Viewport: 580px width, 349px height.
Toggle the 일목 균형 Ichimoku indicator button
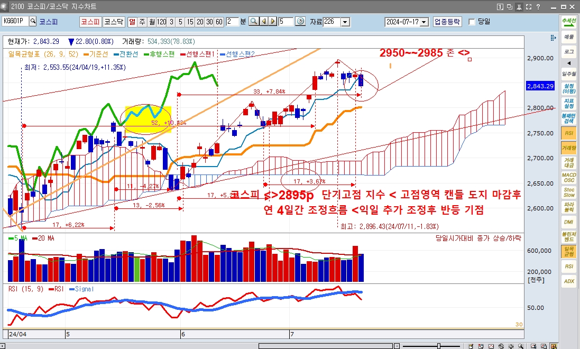[x=568, y=251]
